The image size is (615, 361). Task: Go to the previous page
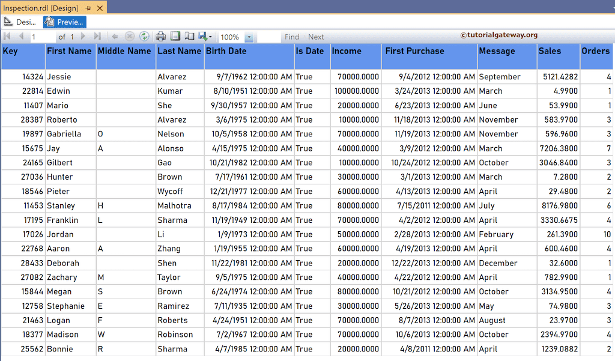pyautogui.click(x=20, y=37)
